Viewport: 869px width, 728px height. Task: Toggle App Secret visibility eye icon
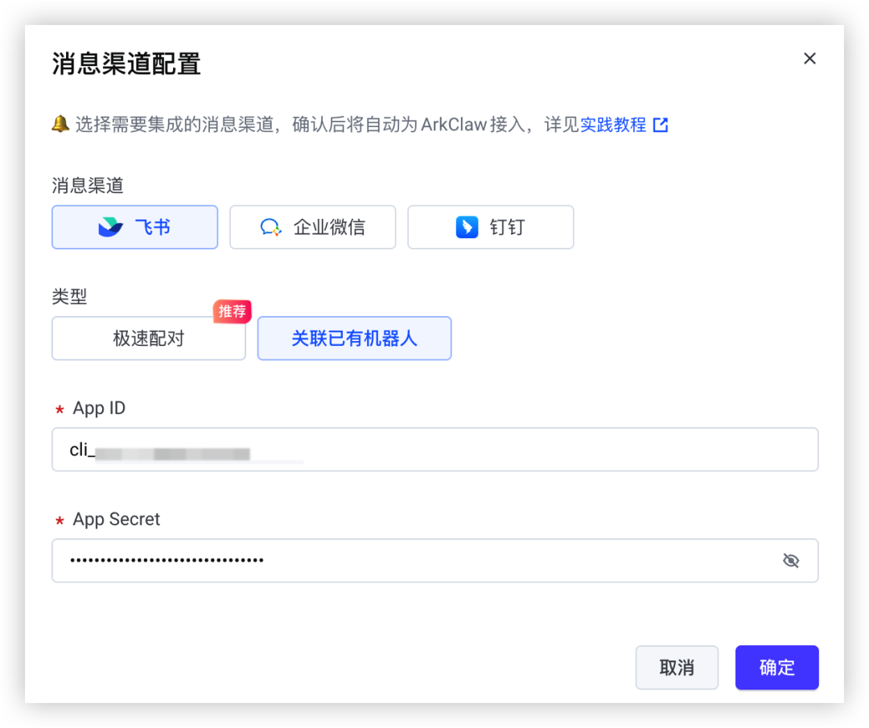coord(791,561)
